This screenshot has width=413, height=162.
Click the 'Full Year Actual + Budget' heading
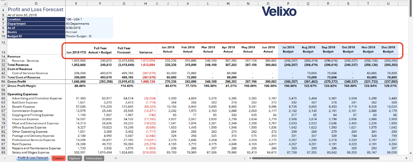[x=100, y=50]
